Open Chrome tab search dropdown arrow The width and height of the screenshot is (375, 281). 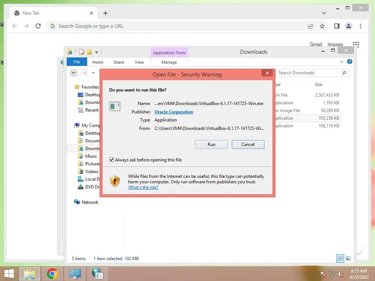(324, 13)
